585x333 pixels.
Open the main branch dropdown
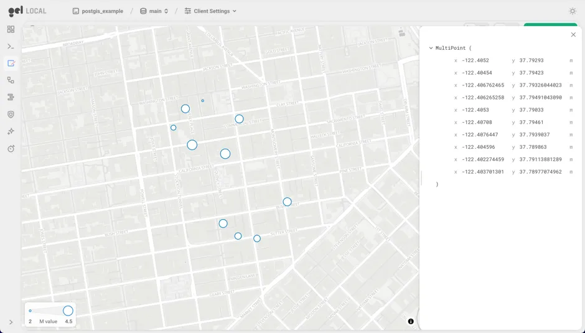[154, 11]
